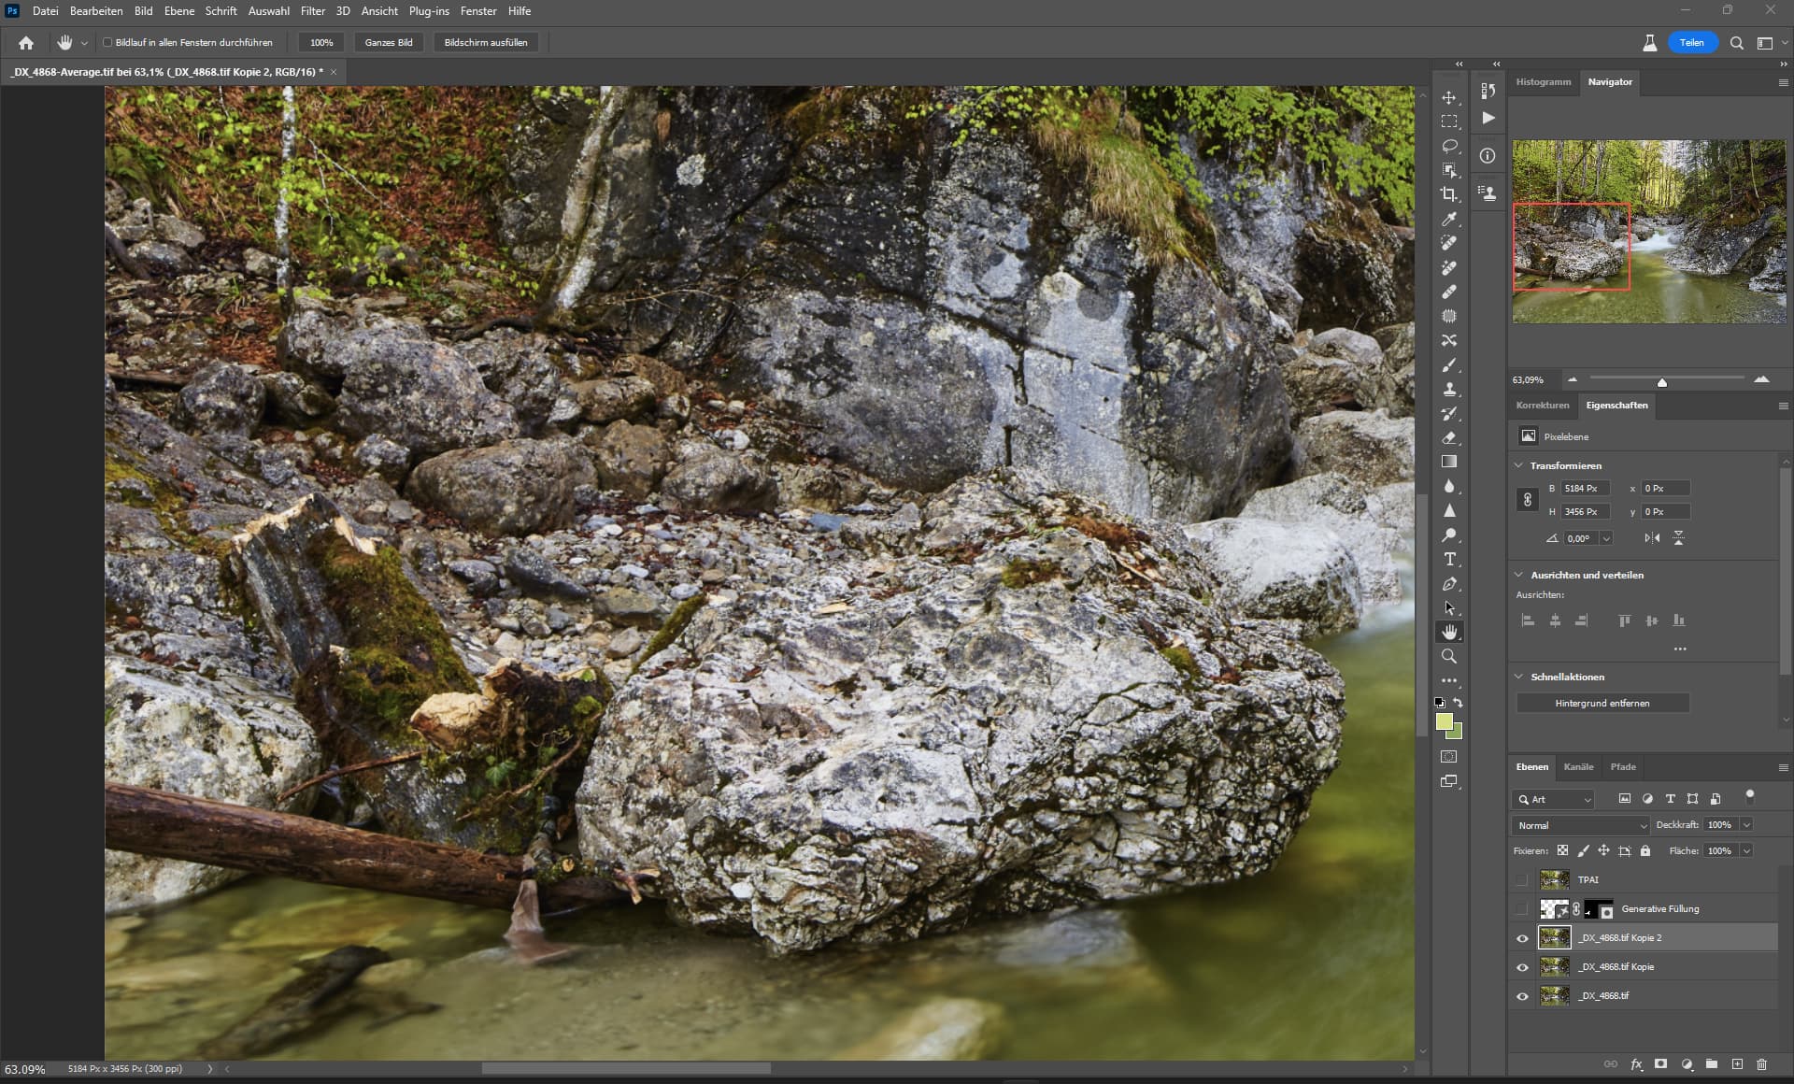Collapse the Transformieren section
This screenshot has width=1794, height=1084.
1517,465
